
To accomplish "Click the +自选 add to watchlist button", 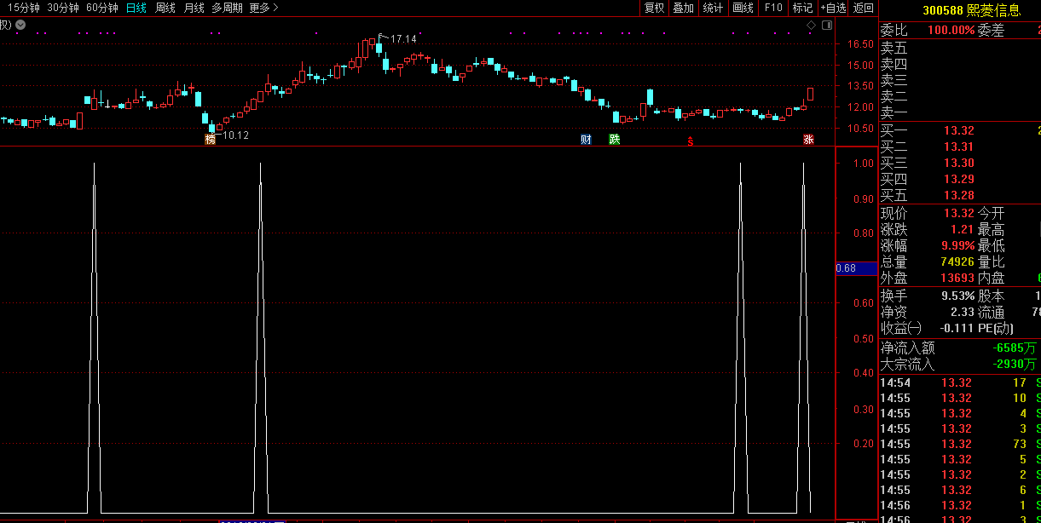I will click(x=833, y=8).
